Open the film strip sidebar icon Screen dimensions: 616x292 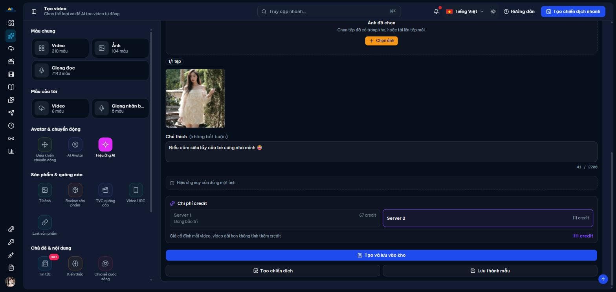tap(11, 75)
